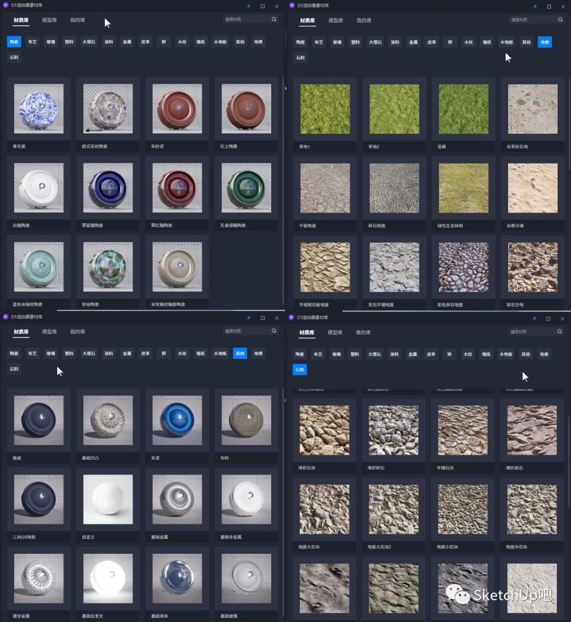The width and height of the screenshot is (571, 622).
Task: Select the 草地1 grass texture thumbnail
Action: [325, 109]
